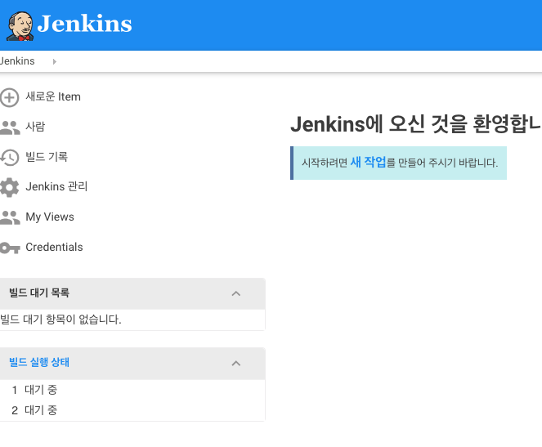The height and width of the screenshot is (447, 542).
Task: Click the gear icon for Jenkins 관리
Action: [x=10, y=188]
